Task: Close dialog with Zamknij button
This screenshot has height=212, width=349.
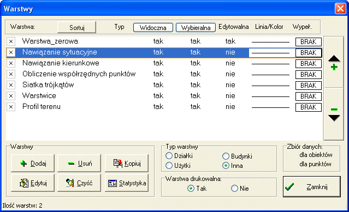Action: 312,187
